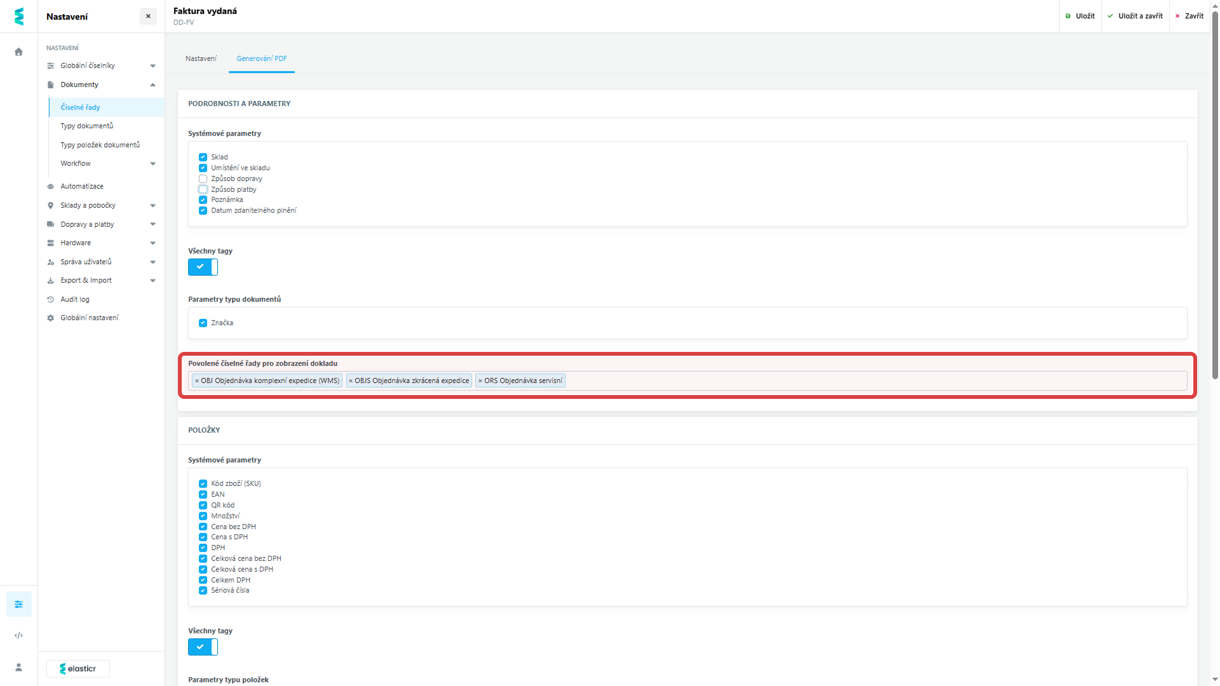Viewport: 1220px width, 686px height.
Task: Close the Nastavení panel with X
Action: pos(148,17)
